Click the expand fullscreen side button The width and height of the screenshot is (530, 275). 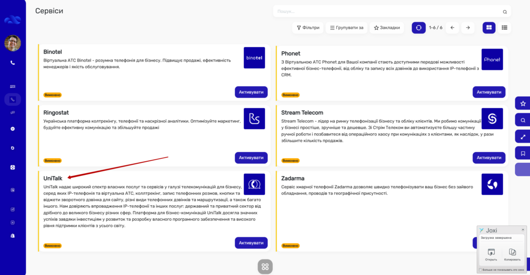523,136
